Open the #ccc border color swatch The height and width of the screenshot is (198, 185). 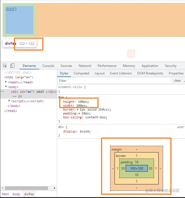pos(100,109)
